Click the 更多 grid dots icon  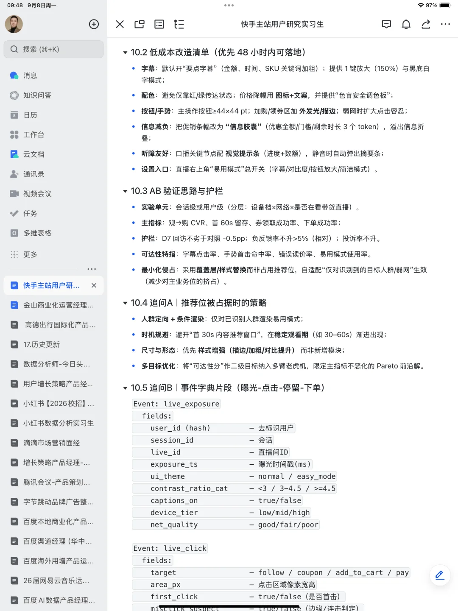tap(14, 254)
